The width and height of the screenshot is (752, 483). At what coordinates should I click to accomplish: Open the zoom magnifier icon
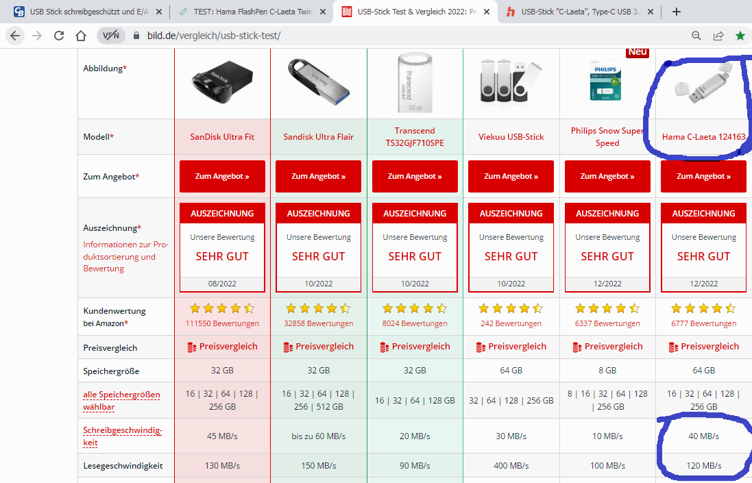(696, 36)
